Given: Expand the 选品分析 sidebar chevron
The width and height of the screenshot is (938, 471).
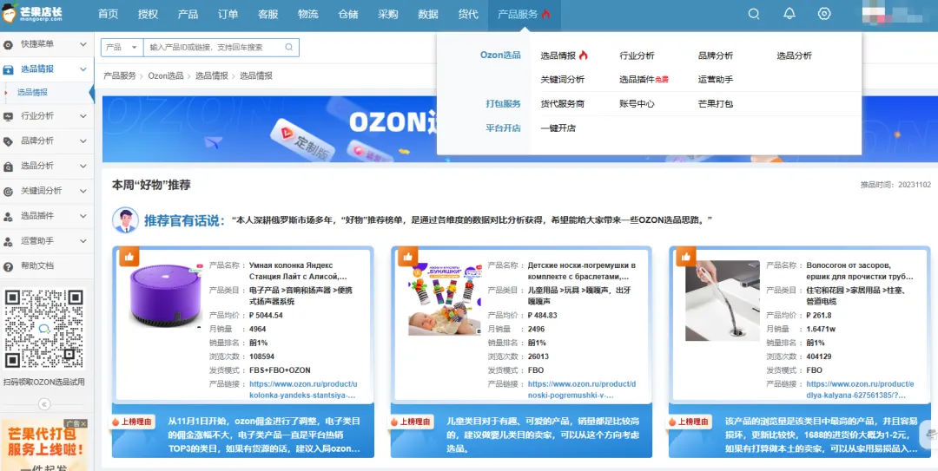Looking at the screenshot, I should coord(83,167).
